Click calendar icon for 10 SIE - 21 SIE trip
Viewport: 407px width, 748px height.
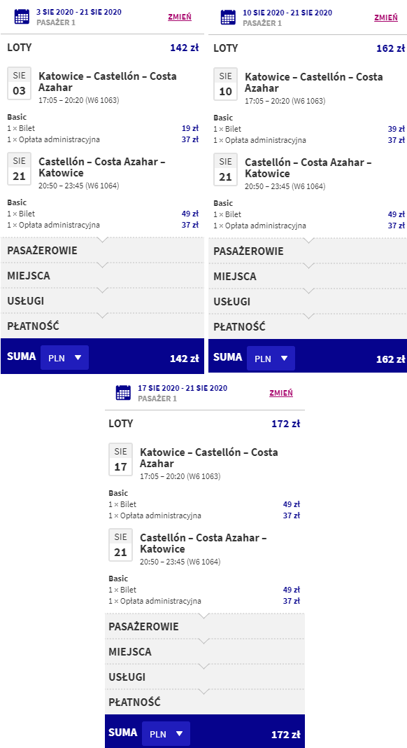click(228, 18)
